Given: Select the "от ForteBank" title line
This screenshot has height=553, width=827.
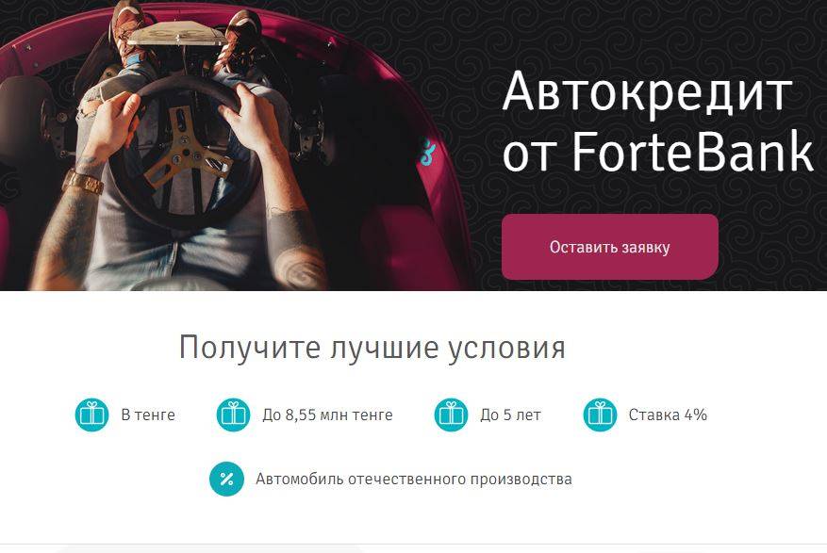Looking at the screenshot, I should (658, 153).
